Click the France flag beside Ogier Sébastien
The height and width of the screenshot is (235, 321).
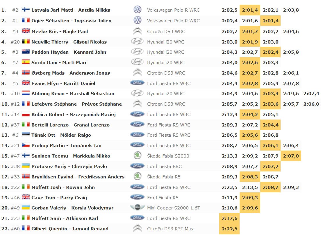(x=26, y=20)
